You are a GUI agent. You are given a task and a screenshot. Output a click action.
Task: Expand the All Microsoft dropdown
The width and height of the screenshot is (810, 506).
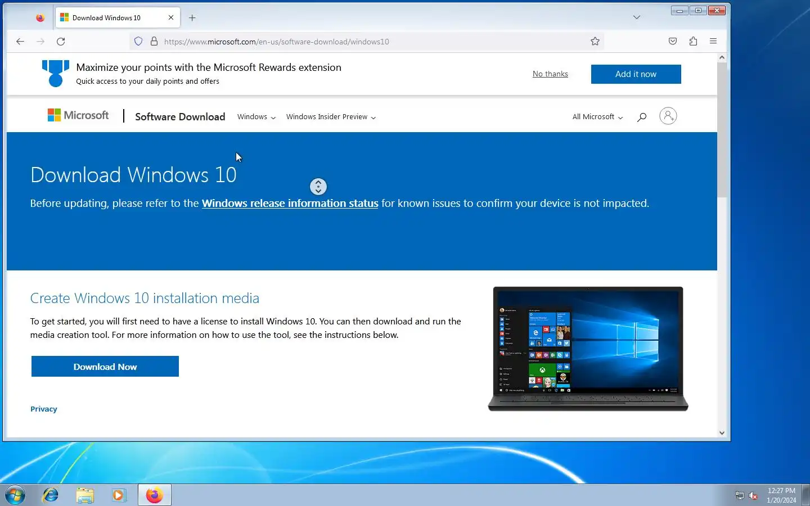[x=597, y=117]
